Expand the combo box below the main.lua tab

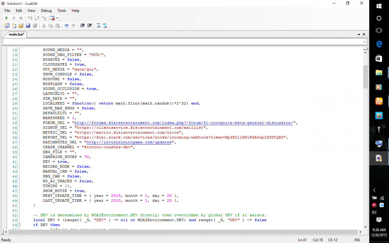point(364,42)
